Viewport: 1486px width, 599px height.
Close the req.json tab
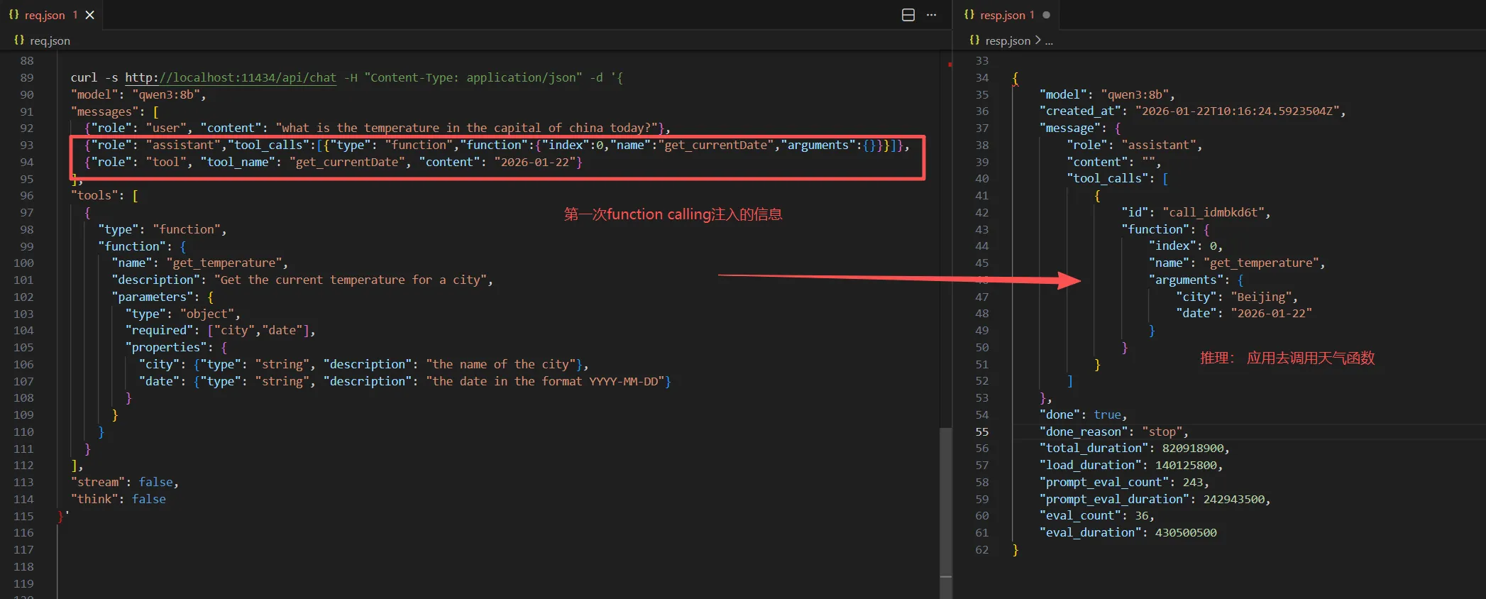pos(90,15)
